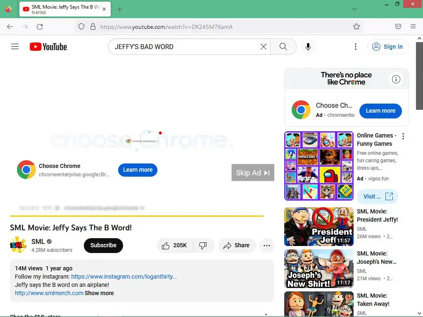
Task: Share the video
Action: tap(237, 245)
